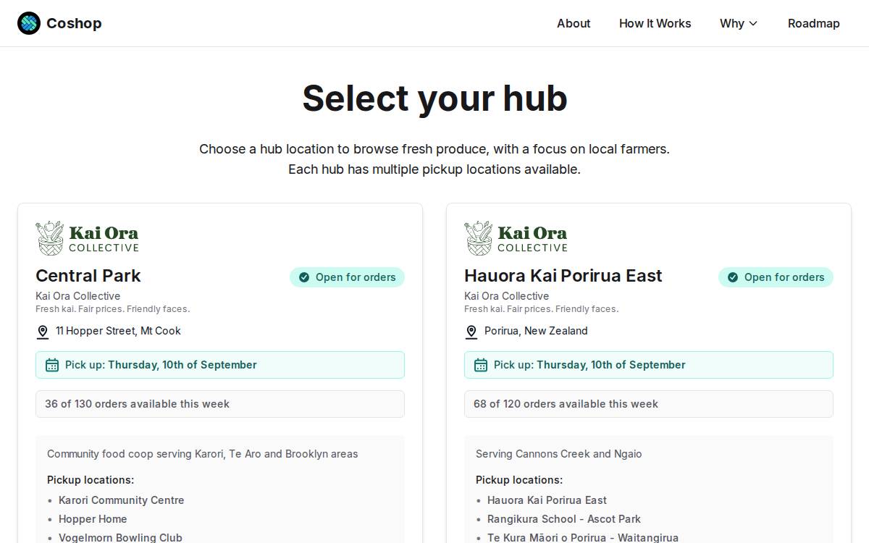869x543 pixels.
Task: Click the chevron next to Why
Action: click(753, 23)
